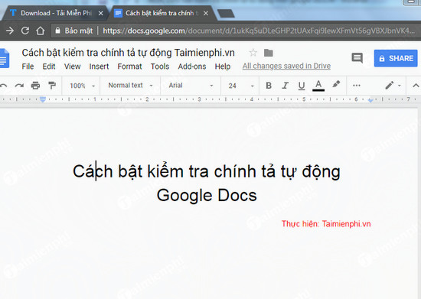Screen dimensions: 421x299
Task: Click the address bar URL
Action: click(259, 31)
